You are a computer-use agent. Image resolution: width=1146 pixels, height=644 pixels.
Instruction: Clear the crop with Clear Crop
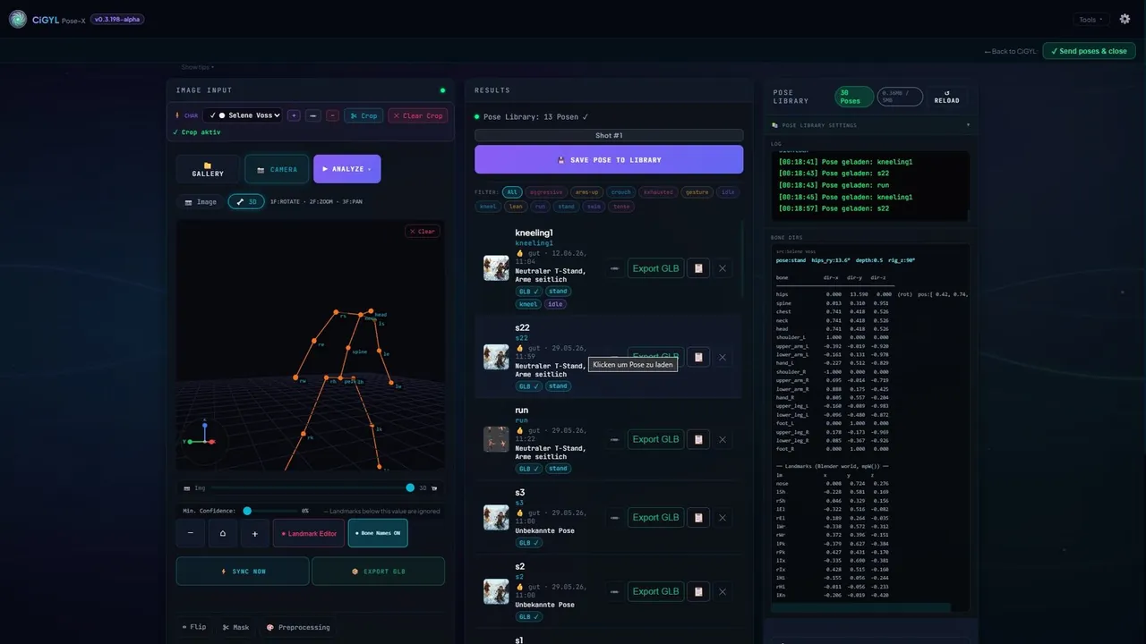tap(418, 115)
